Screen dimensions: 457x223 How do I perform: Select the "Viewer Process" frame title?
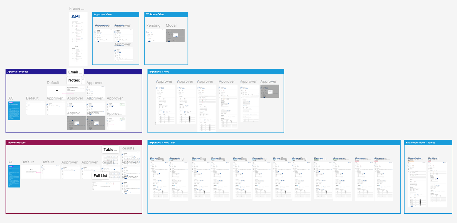(x=16, y=143)
